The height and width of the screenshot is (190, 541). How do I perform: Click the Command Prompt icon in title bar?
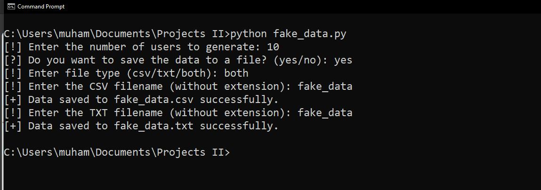11,7
